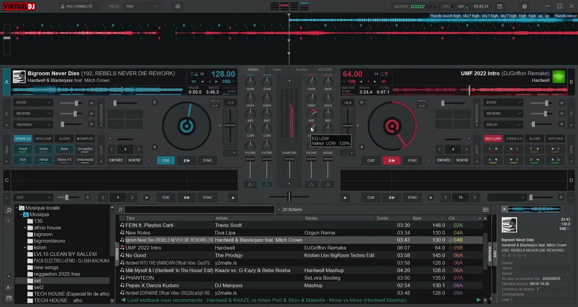
Task: Open the REVERB effect dropdown on deck A
Action: [32, 113]
